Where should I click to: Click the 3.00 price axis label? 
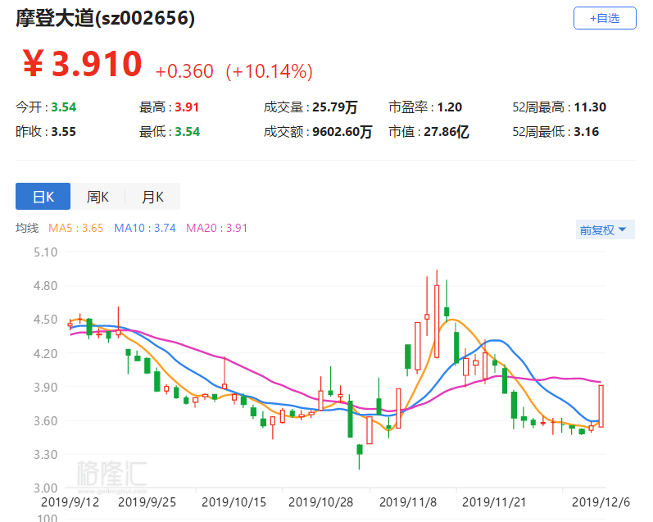45,488
